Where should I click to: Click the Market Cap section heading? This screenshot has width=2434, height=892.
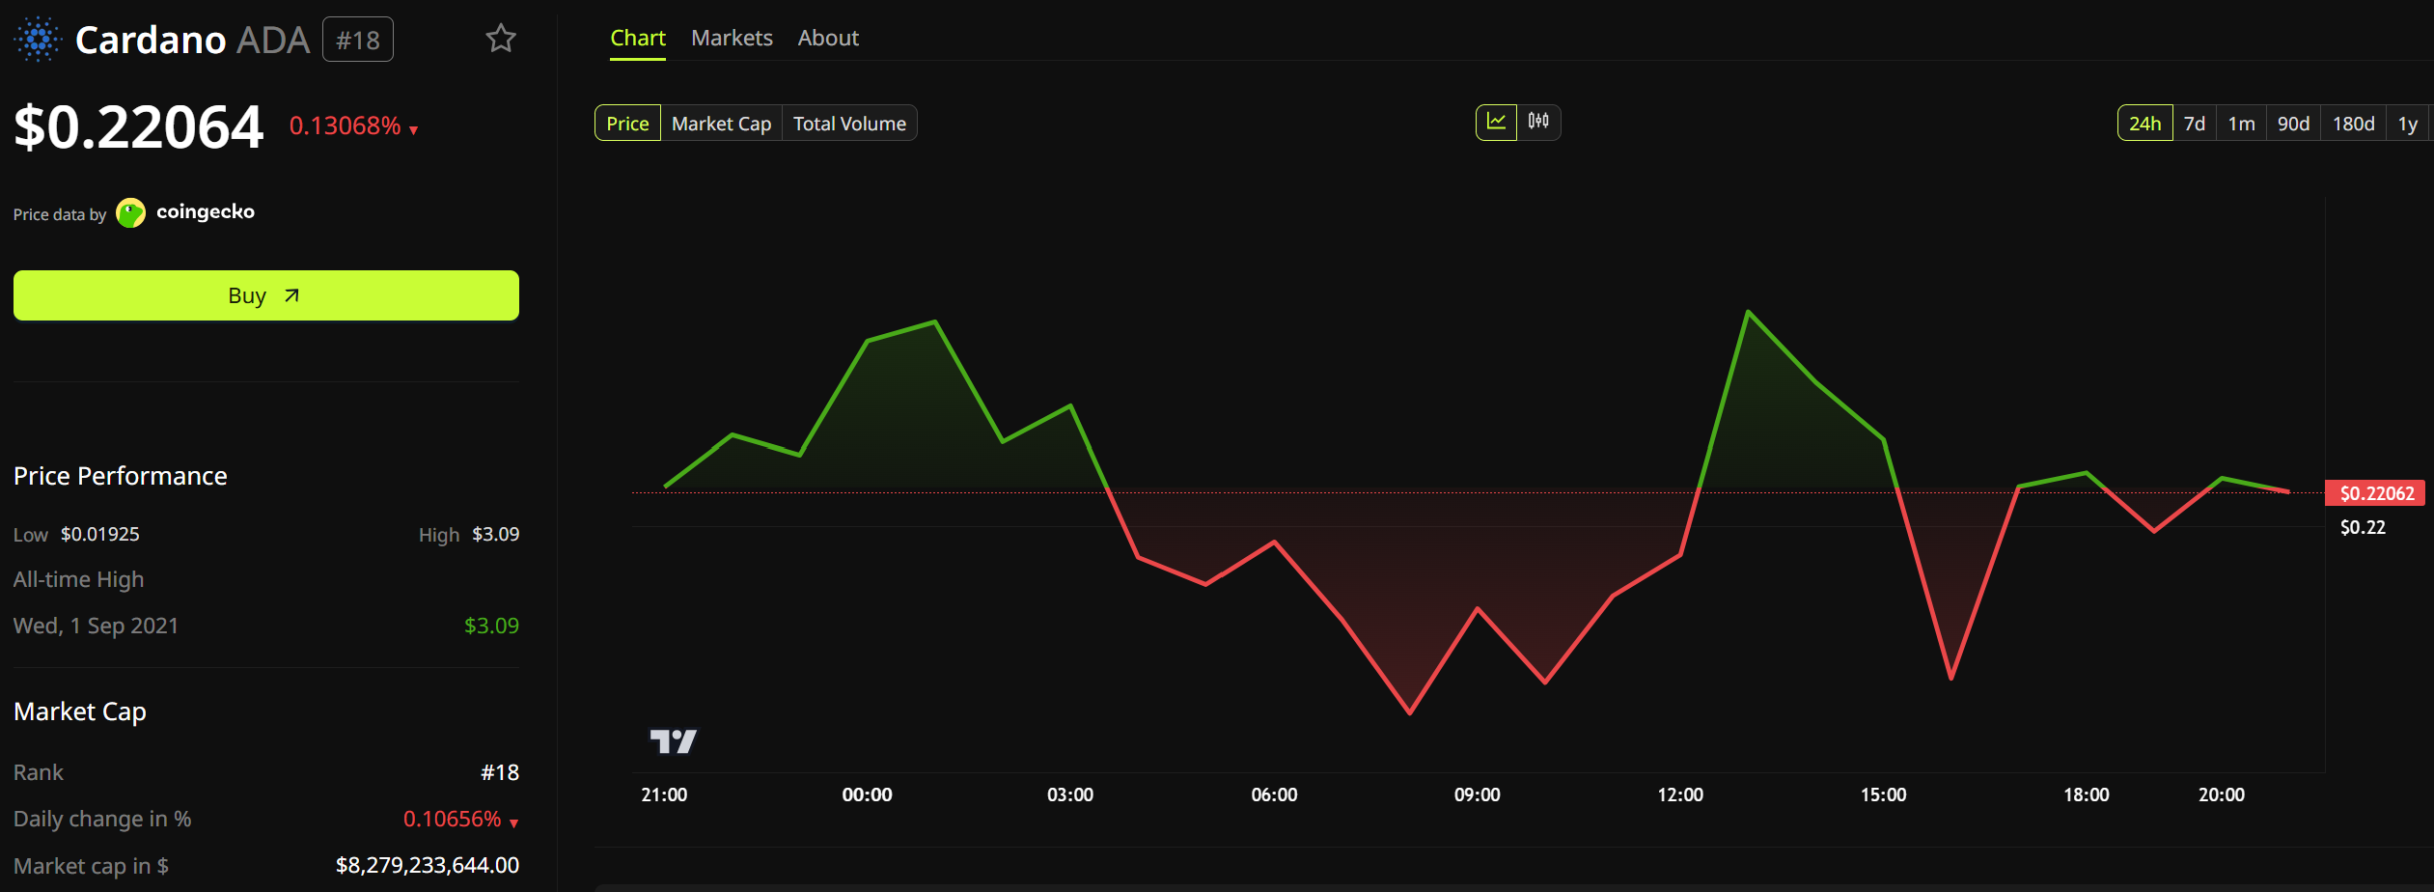(x=80, y=711)
